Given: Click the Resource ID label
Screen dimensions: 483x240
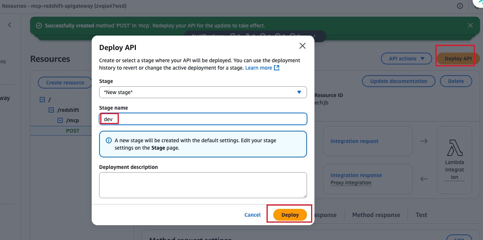Looking at the screenshot, I should (329, 95).
